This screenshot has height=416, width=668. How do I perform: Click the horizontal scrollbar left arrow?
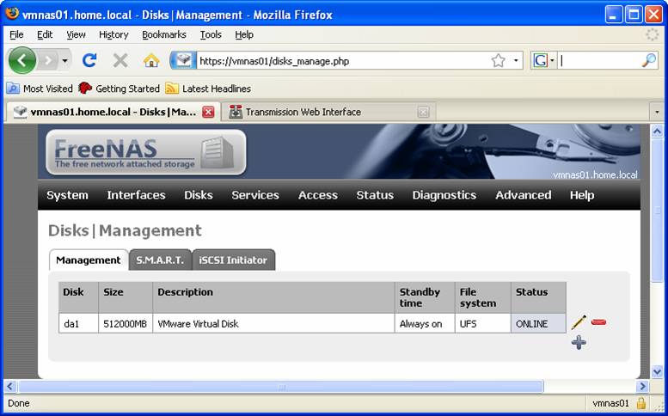(10, 387)
